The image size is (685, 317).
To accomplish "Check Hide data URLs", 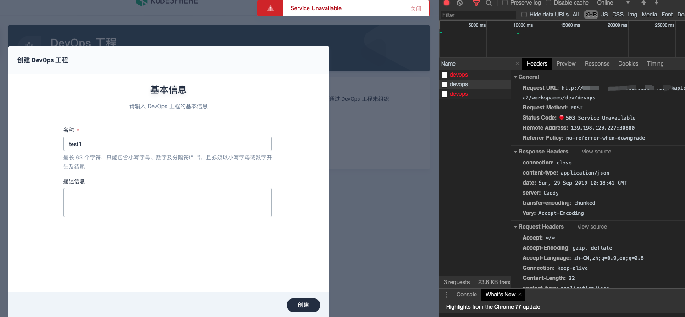I will point(524,15).
